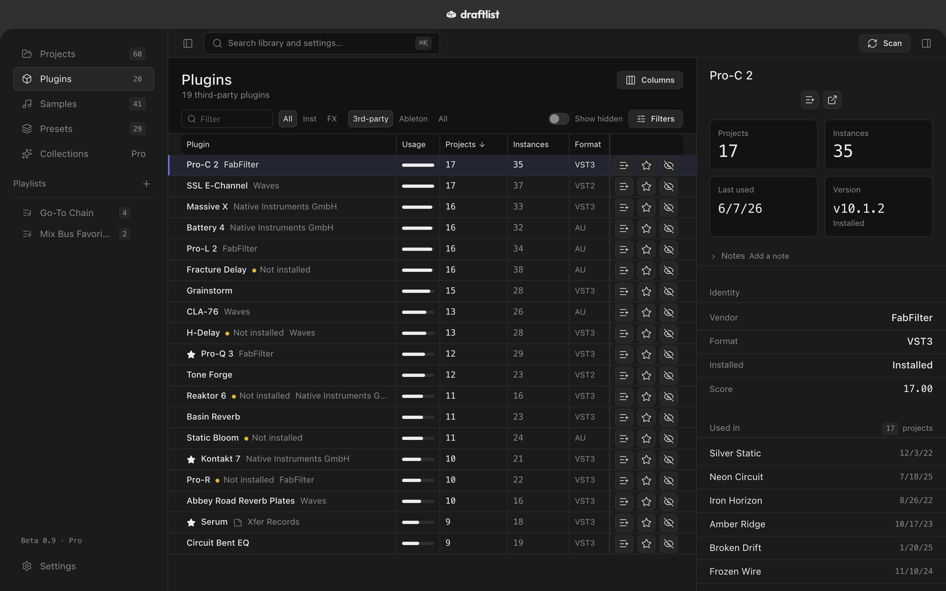This screenshot has width=946, height=591.
Task: Focus the Search library and settings field
Action: point(321,43)
